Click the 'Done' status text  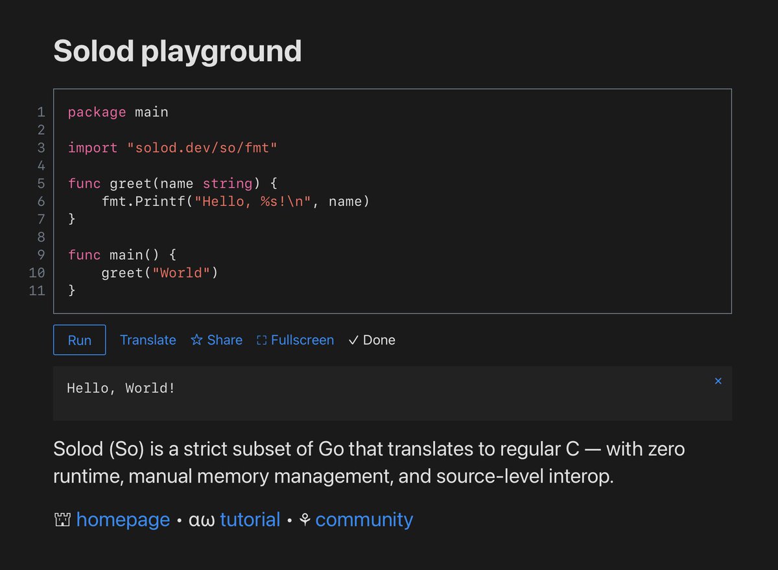(x=371, y=340)
